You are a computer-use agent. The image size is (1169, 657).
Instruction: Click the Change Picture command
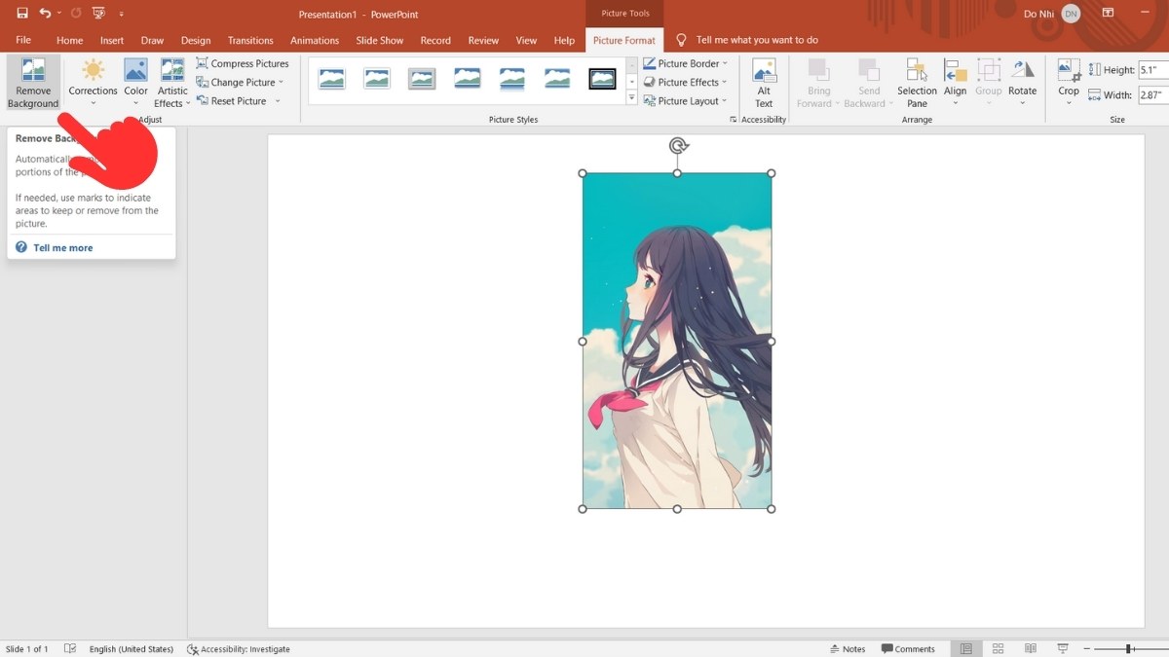click(x=241, y=83)
